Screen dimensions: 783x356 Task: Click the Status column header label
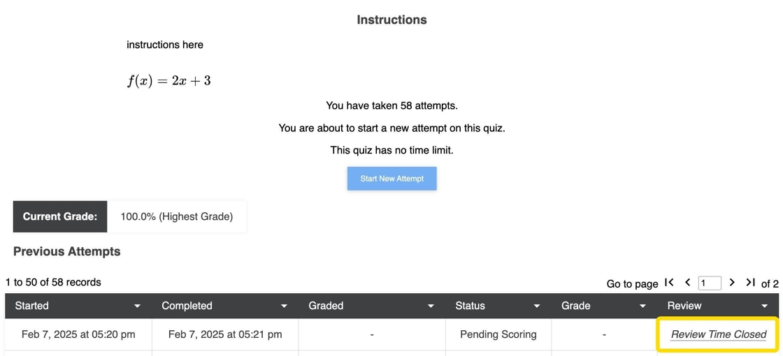click(470, 306)
